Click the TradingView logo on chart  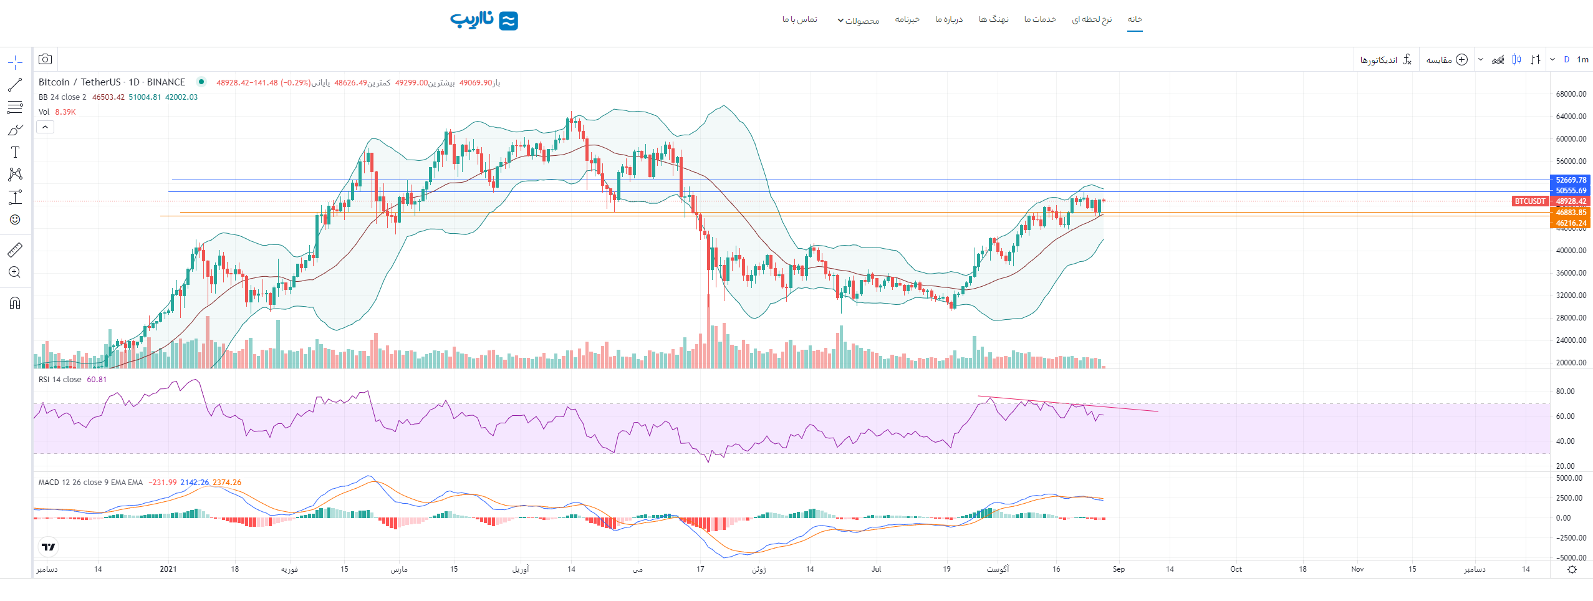click(x=48, y=547)
